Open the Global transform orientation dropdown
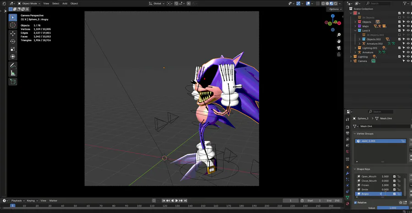 [x=157, y=3]
